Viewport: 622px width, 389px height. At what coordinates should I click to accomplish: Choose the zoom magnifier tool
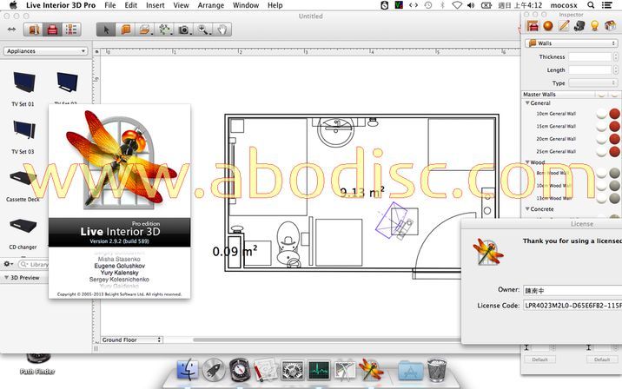(x=203, y=30)
